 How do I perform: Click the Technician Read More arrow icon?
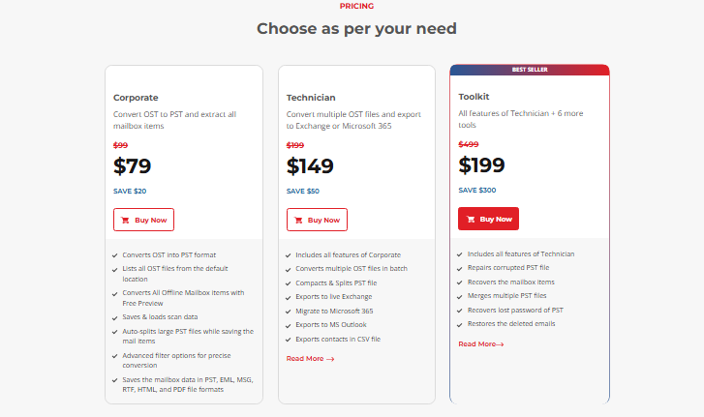coord(330,359)
